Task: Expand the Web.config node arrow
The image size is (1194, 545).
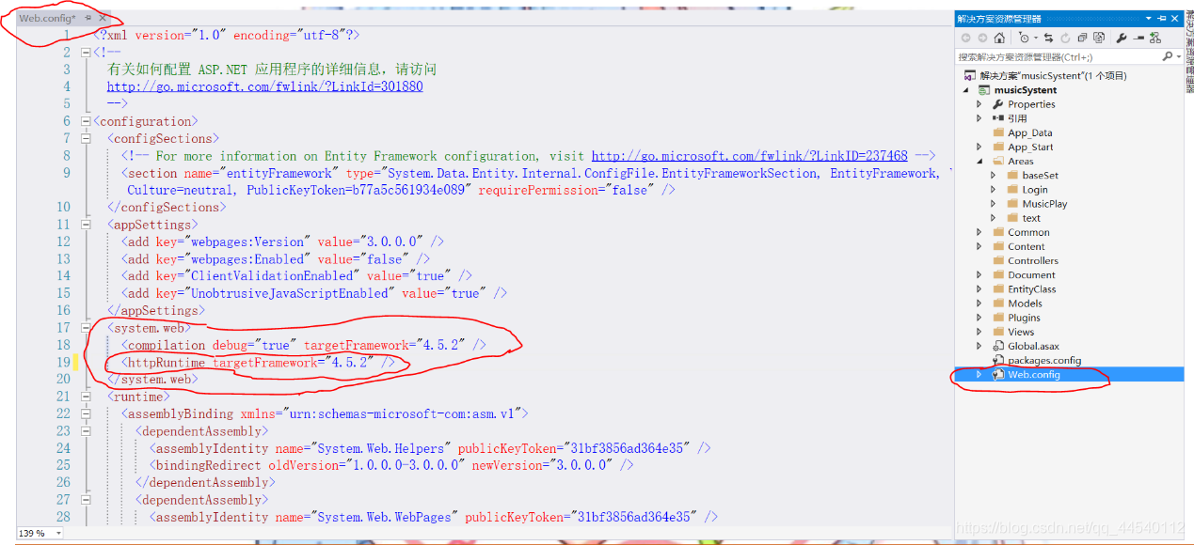Action: 979,374
